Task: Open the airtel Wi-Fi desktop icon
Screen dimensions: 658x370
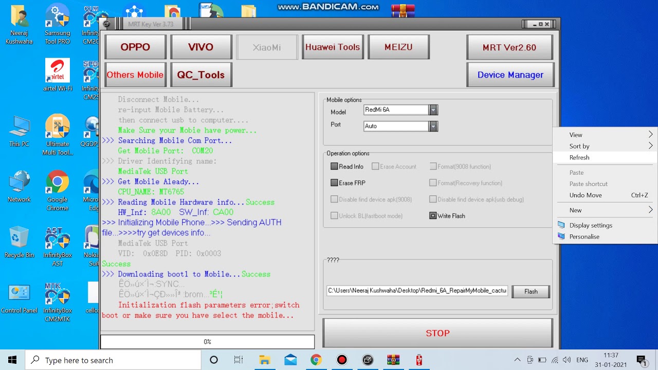Action: [57, 76]
